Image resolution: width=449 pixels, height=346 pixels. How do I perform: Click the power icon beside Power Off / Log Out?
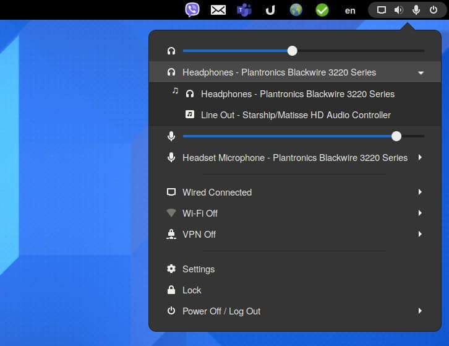[x=171, y=311]
